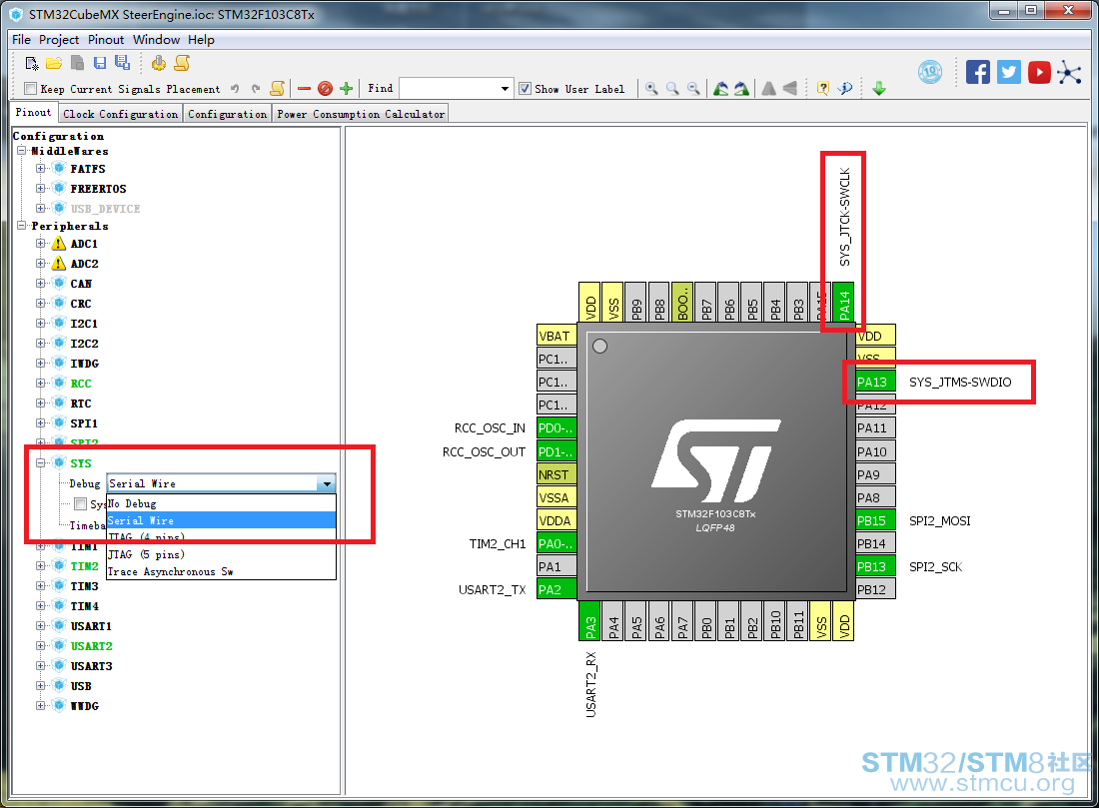This screenshot has height=808, width=1099.
Task: Open the Twitter link icon
Action: click(x=1009, y=72)
